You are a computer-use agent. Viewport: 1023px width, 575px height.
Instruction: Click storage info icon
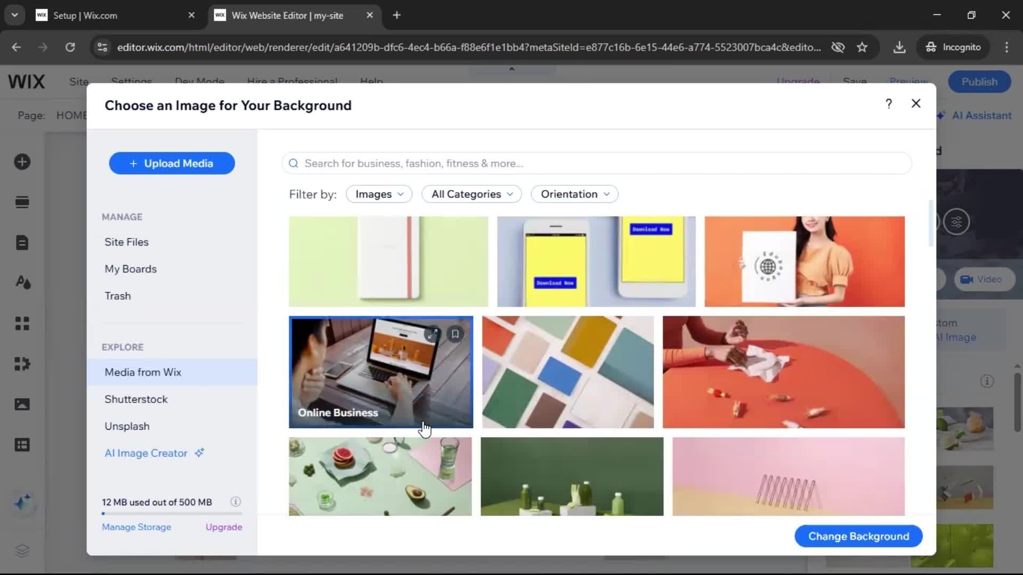point(236,502)
